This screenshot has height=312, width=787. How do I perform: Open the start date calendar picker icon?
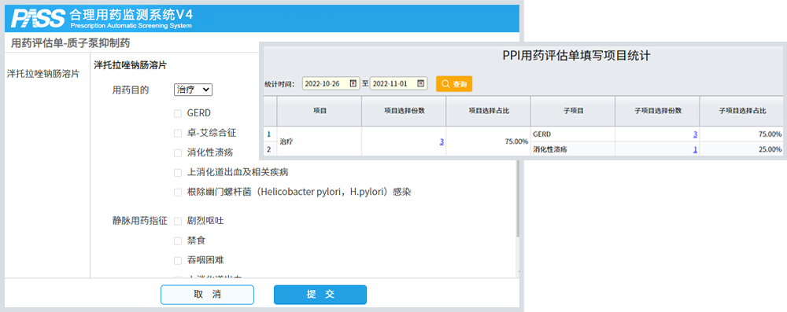coord(353,83)
